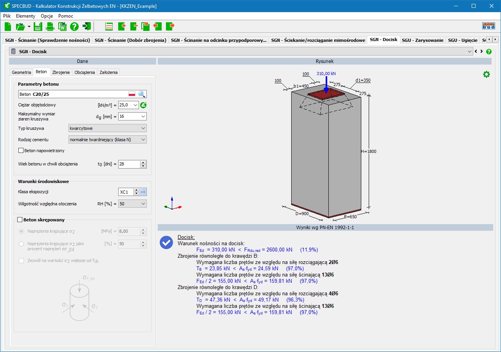
Task: Enable Beton napowietrzony checkbox
Action: [21, 151]
